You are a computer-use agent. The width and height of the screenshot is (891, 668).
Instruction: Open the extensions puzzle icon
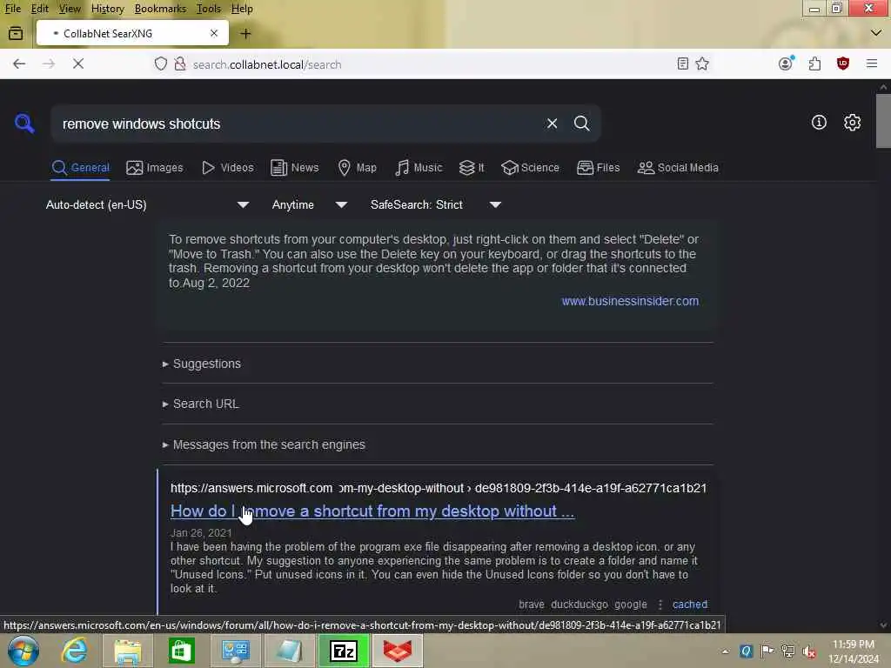pos(814,63)
